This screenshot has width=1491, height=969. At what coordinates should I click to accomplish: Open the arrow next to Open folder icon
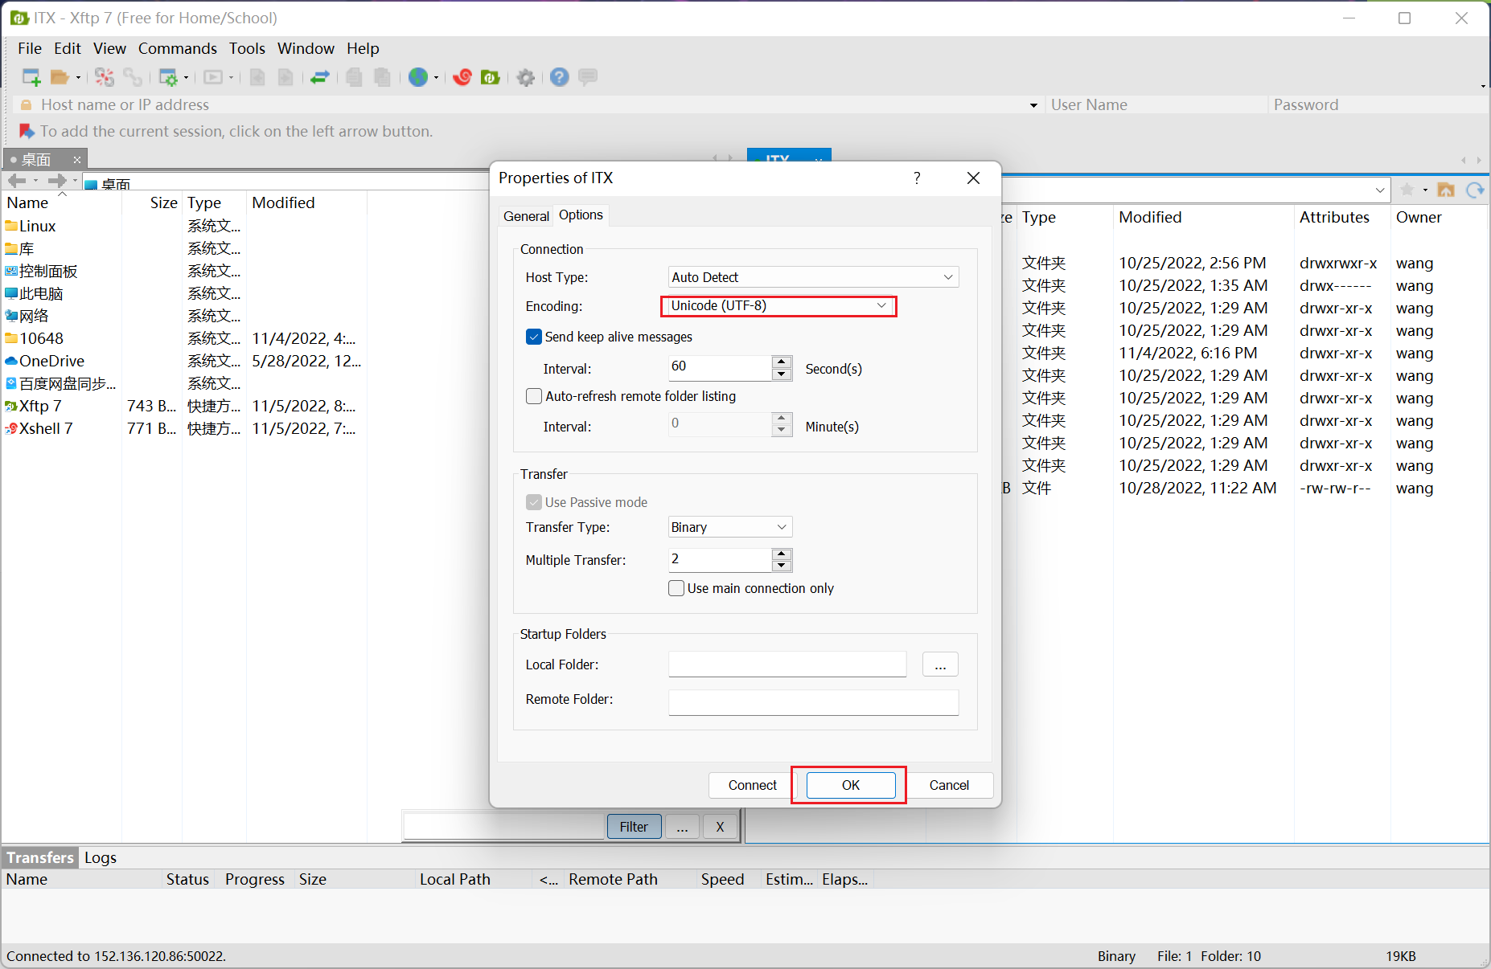point(78,77)
